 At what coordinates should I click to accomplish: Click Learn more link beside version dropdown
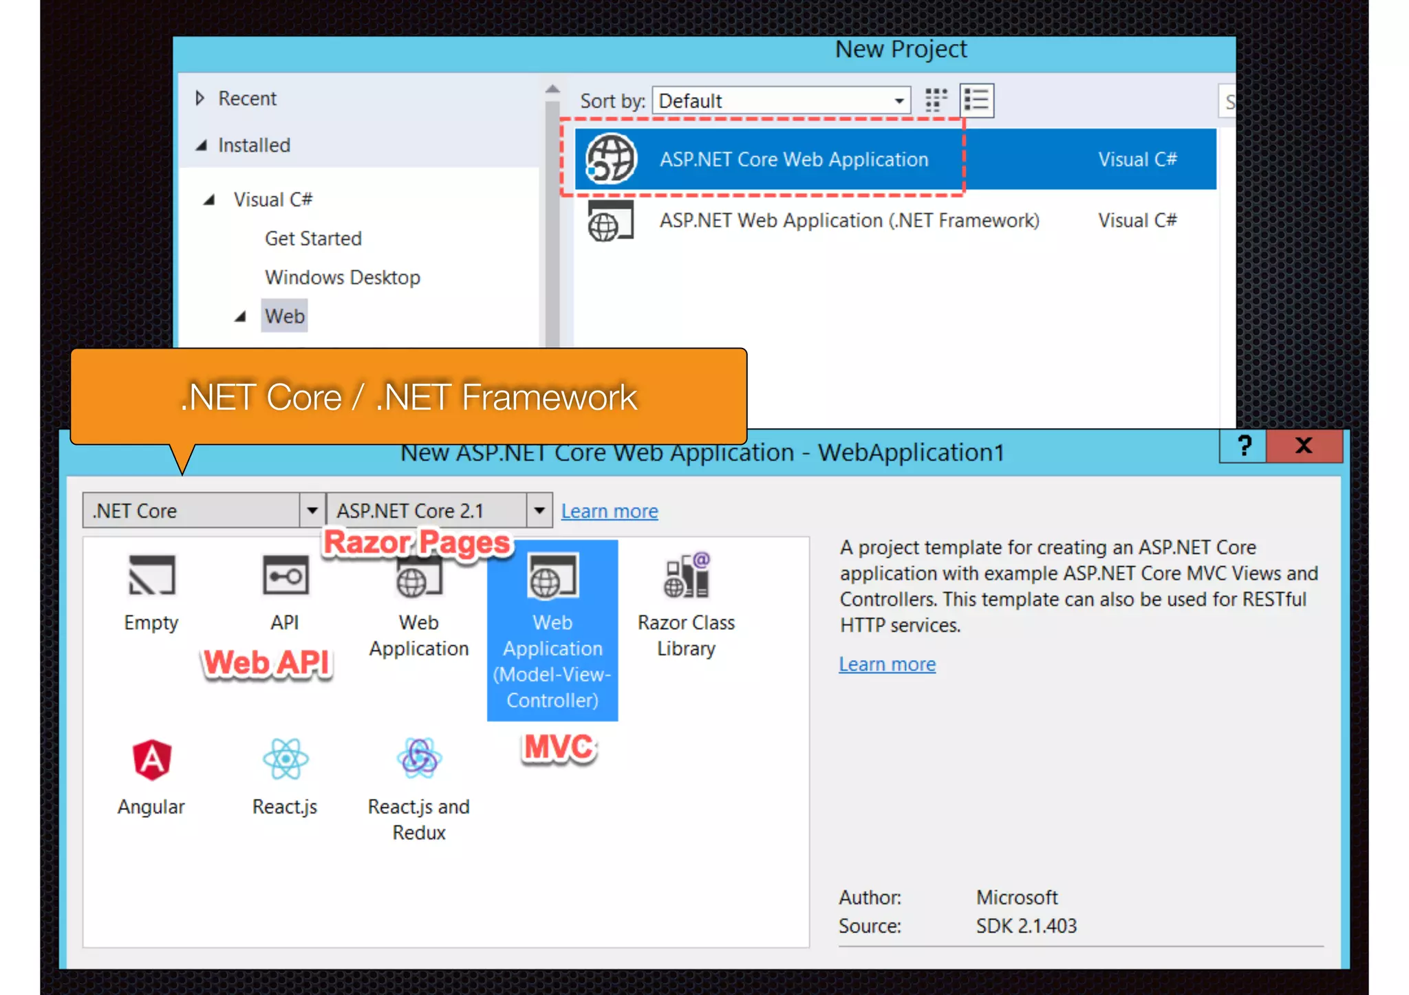click(610, 511)
